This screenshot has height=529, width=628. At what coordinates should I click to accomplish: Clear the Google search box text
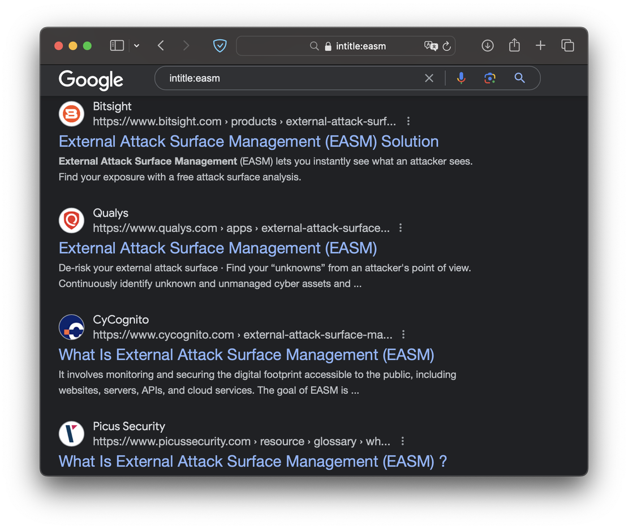(429, 78)
